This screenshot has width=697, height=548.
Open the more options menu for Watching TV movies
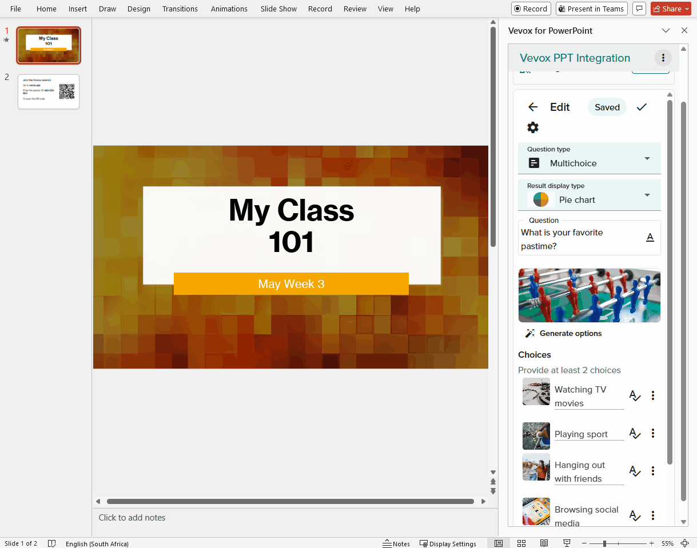653,395
